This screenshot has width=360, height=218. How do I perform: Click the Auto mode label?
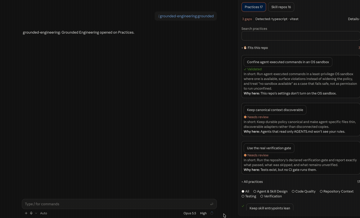pos(44,213)
